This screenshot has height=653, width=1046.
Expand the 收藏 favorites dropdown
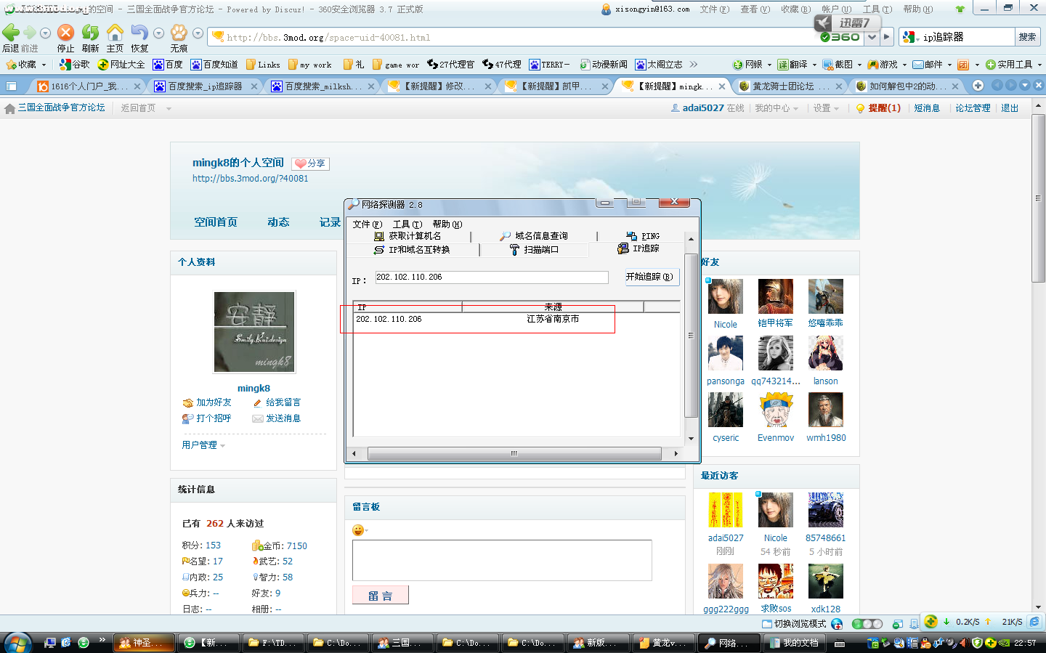click(x=26, y=65)
